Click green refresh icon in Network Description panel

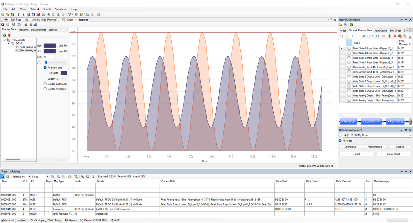pyautogui.click(x=351, y=25)
